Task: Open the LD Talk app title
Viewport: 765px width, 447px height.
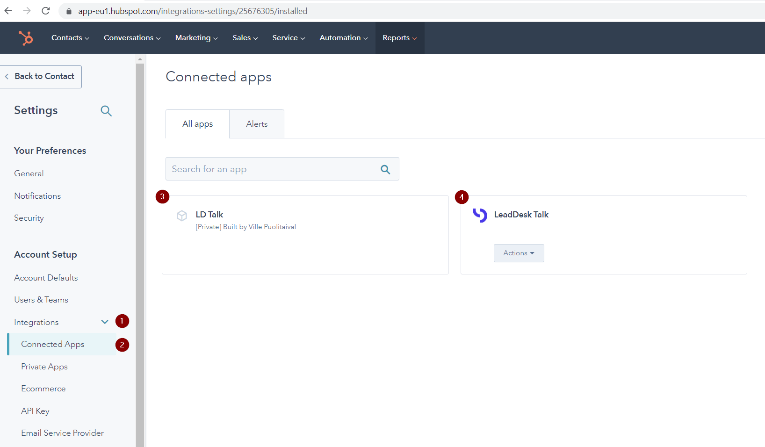Action: tap(209, 215)
